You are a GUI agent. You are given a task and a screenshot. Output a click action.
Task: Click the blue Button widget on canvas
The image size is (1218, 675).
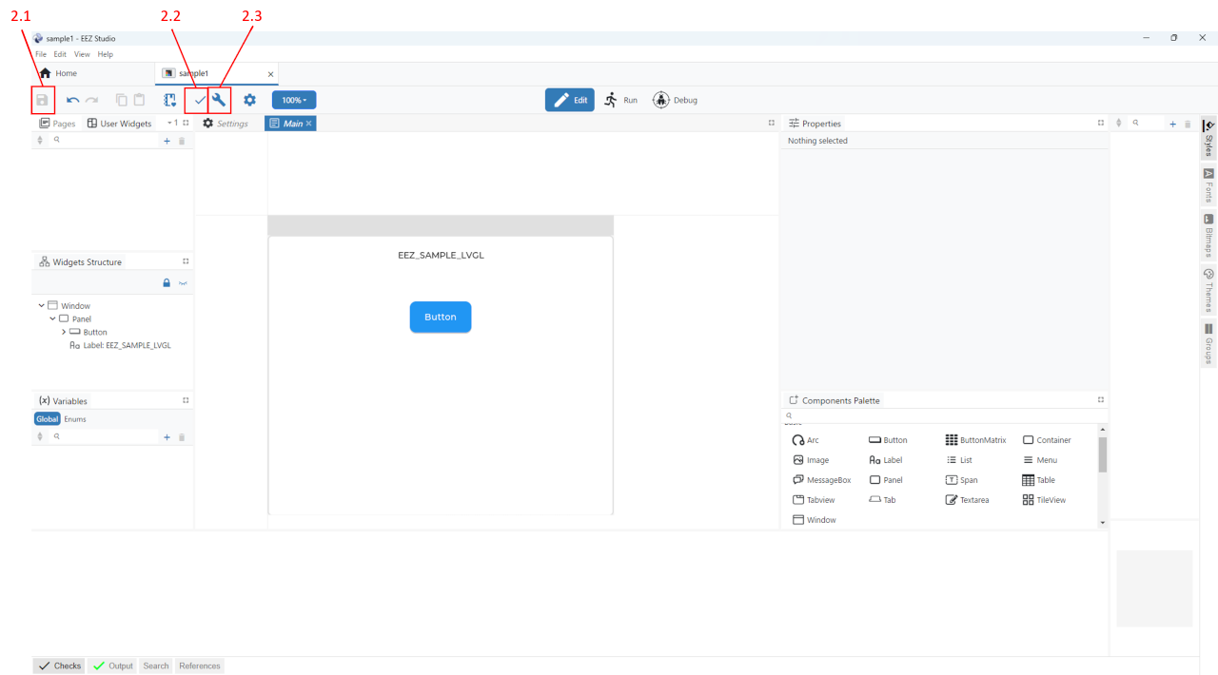click(440, 317)
